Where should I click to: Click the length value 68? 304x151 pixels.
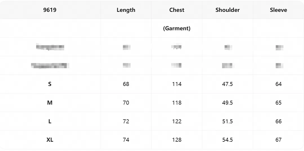click(126, 84)
